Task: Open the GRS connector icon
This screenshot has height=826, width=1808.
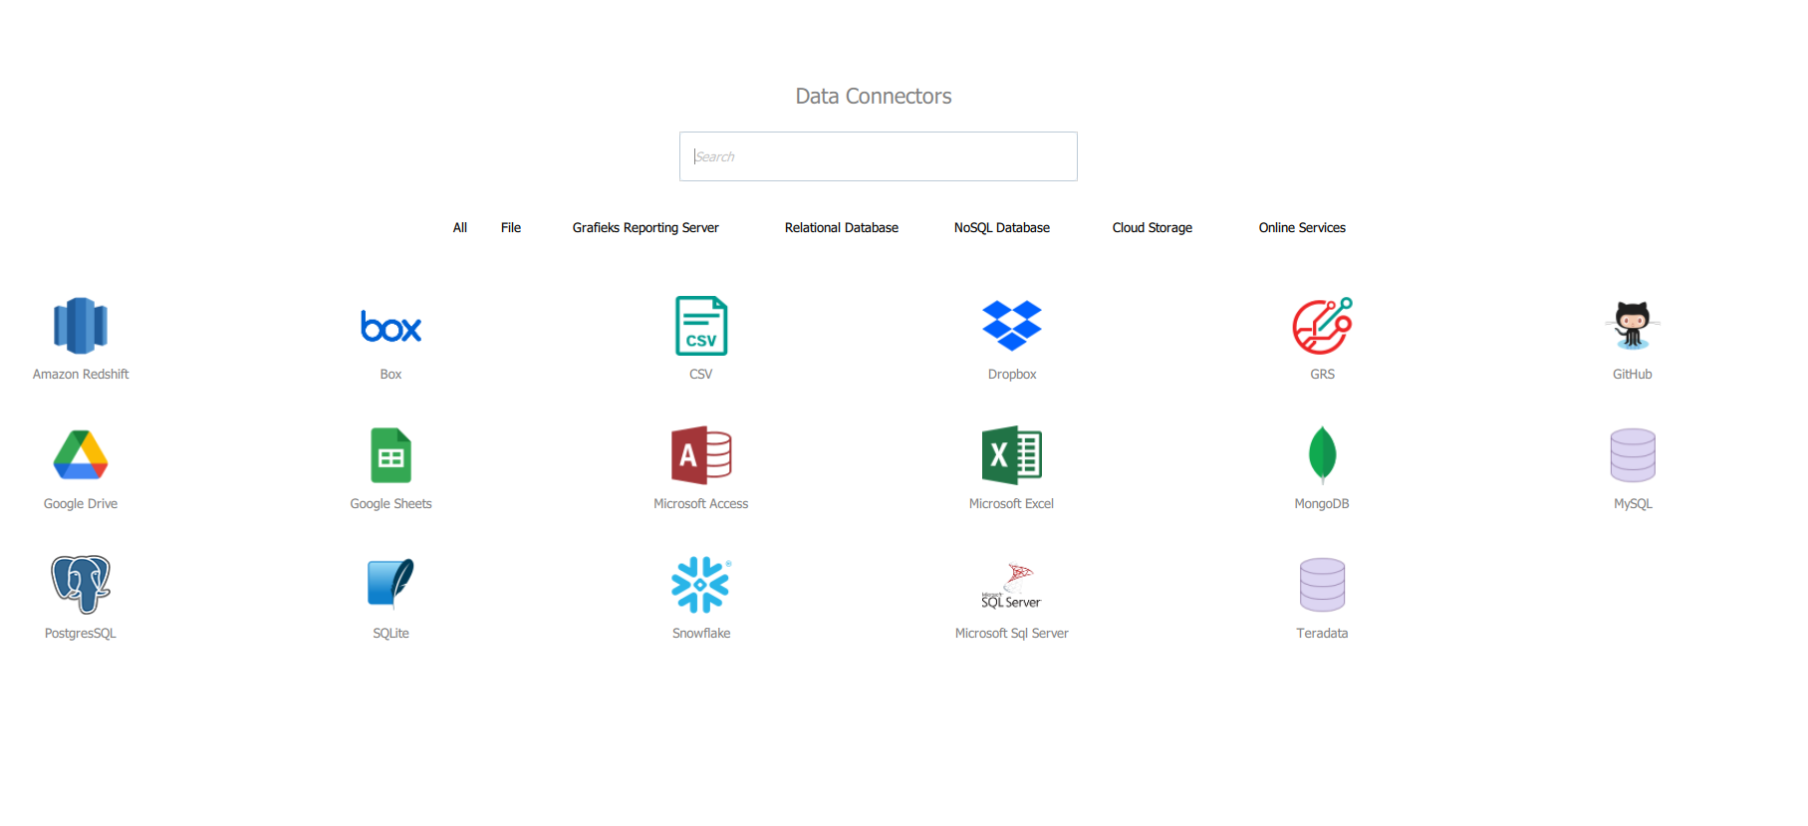Action: 1322,326
